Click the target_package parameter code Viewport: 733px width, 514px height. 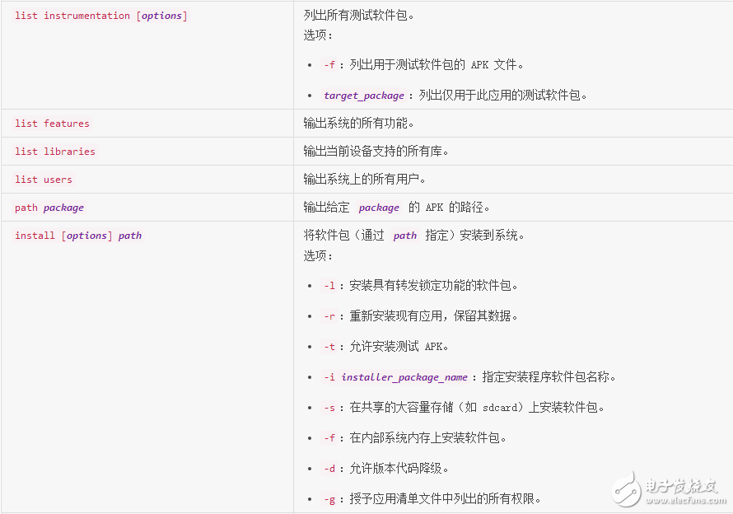pos(364,96)
